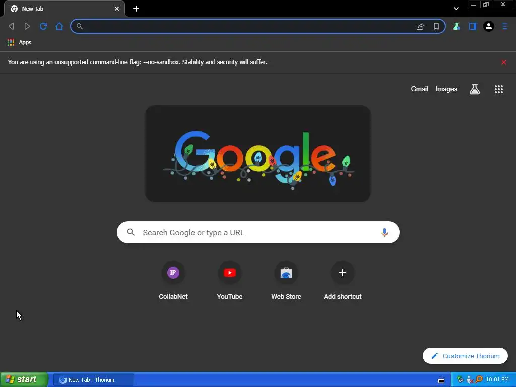Reload the page

pyautogui.click(x=43, y=26)
